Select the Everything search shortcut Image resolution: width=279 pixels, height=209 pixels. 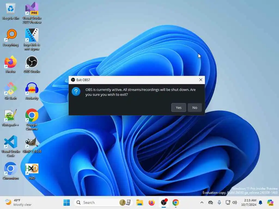pos(11,38)
